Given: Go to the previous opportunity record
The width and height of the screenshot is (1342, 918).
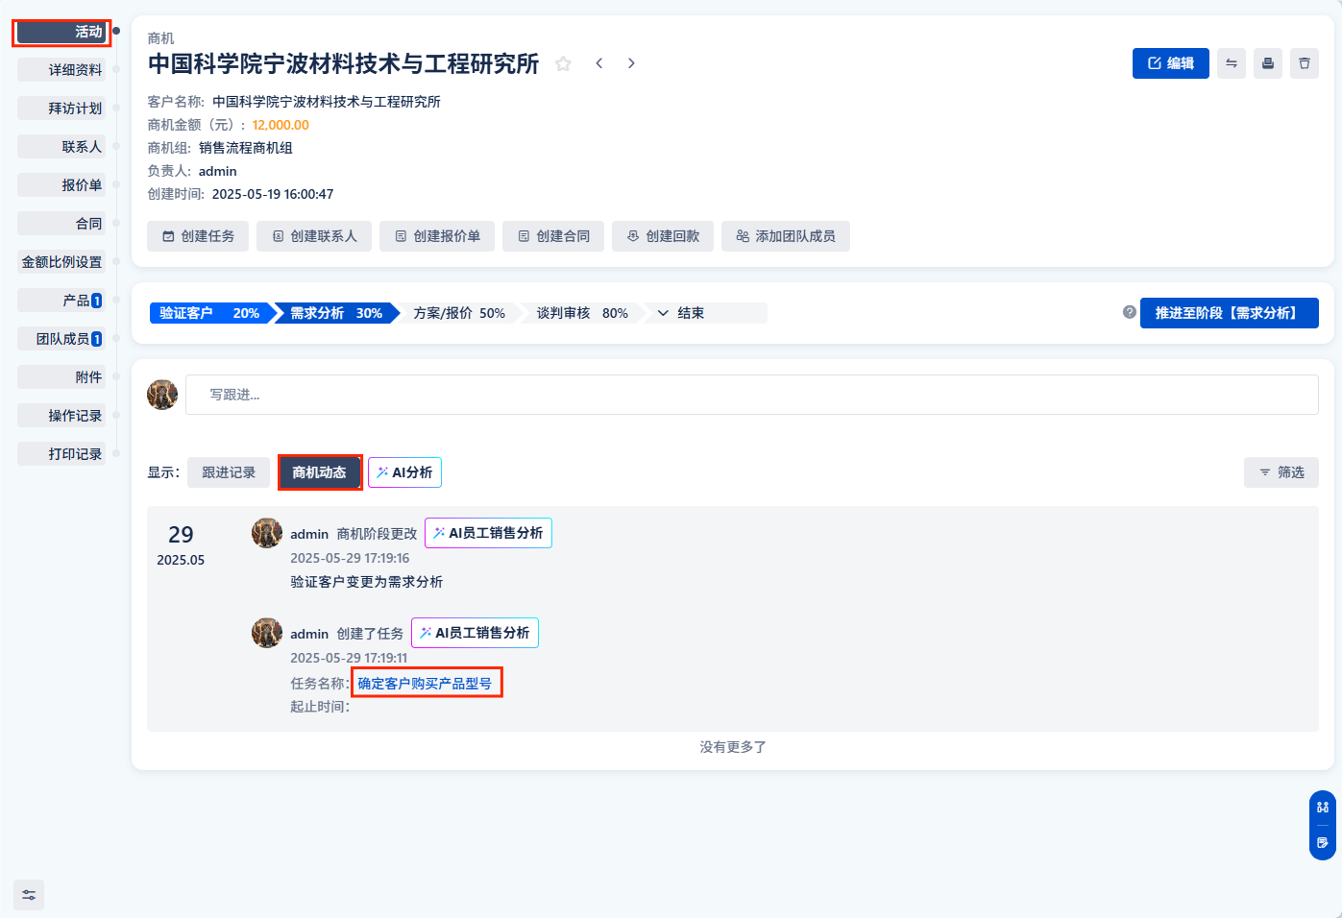Looking at the screenshot, I should coord(599,63).
